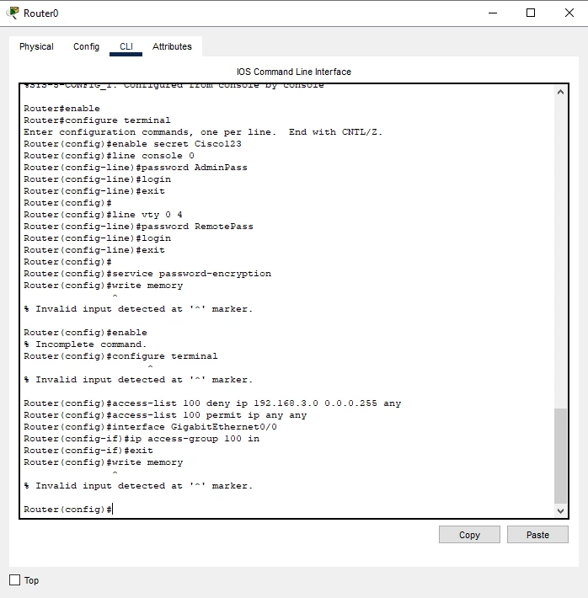Image resolution: width=588 pixels, height=598 pixels.
Task: Click the Copy button
Action: [x=469, y=535]
